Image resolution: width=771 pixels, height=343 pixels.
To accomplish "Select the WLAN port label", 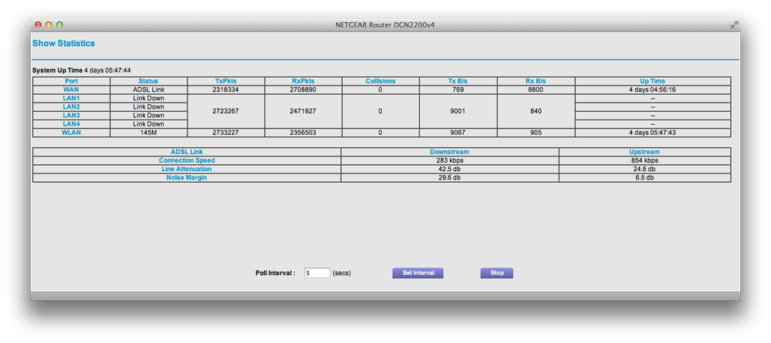I will (71, 133).
